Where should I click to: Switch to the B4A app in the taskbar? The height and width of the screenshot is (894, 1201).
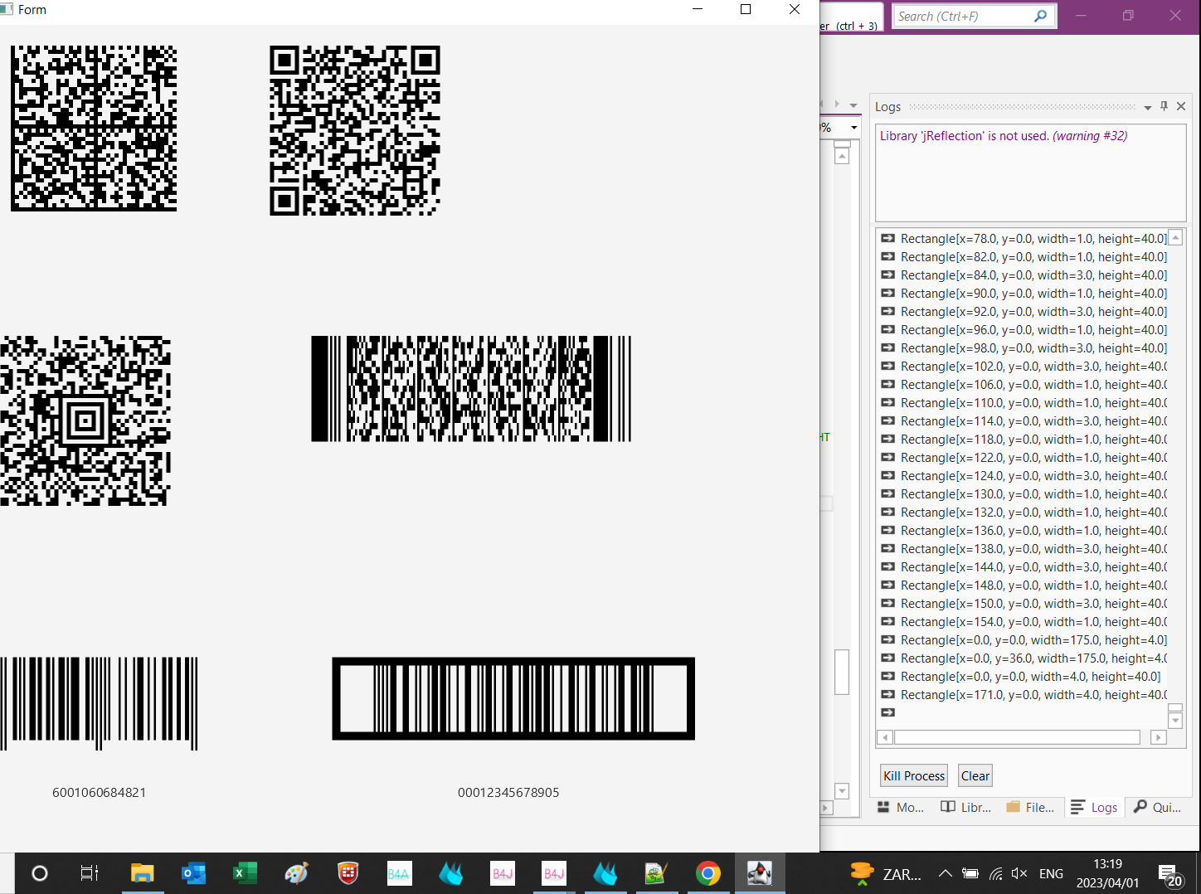pos(399,873)
